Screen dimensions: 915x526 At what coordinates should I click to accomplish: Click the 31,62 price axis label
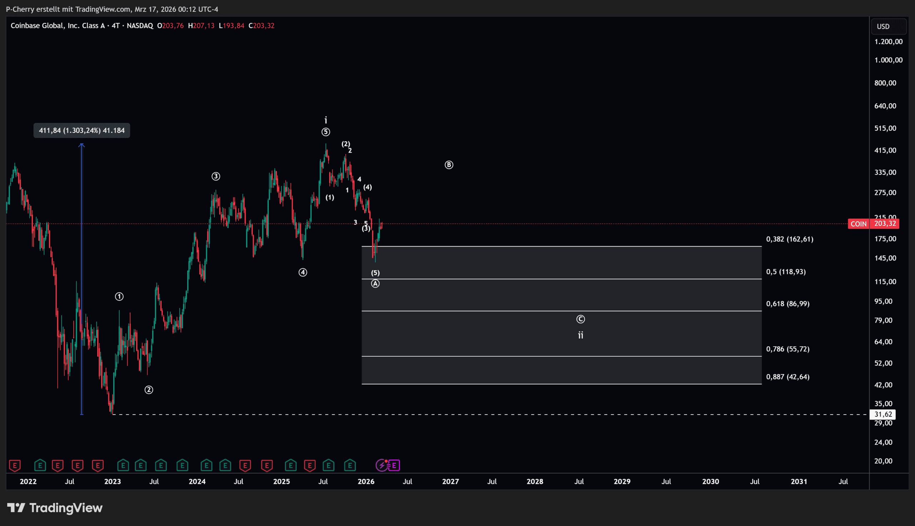point(883,415)
